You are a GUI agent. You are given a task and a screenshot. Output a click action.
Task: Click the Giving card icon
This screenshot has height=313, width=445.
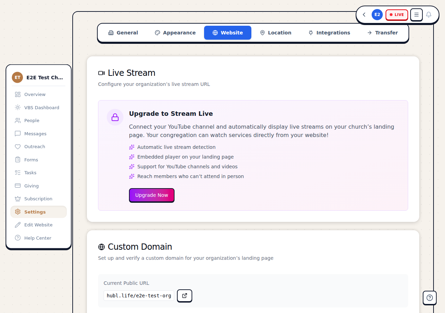pyautogui.click(x=18, y=185)
